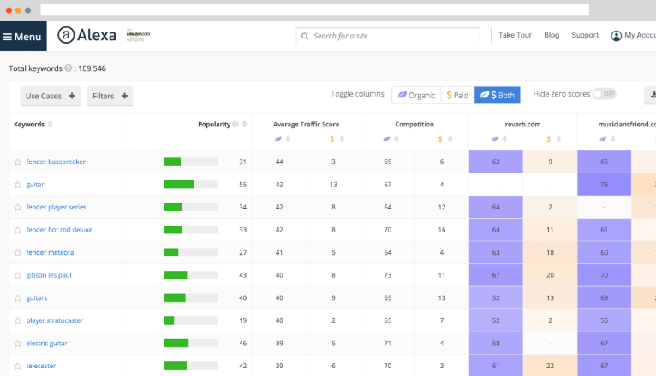The height and width of the screenshot is (376, 656).
Task: Open fender meteora keyword link
Action: tap(50, 252)
